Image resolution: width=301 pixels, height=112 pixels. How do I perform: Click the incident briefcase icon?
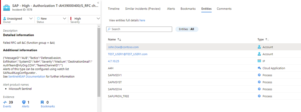coord(7,8)
